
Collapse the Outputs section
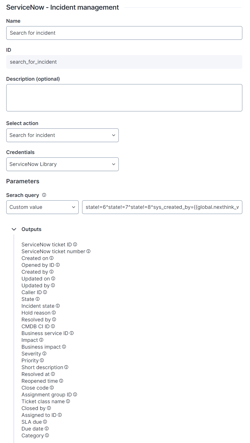[x=14, y=229]
